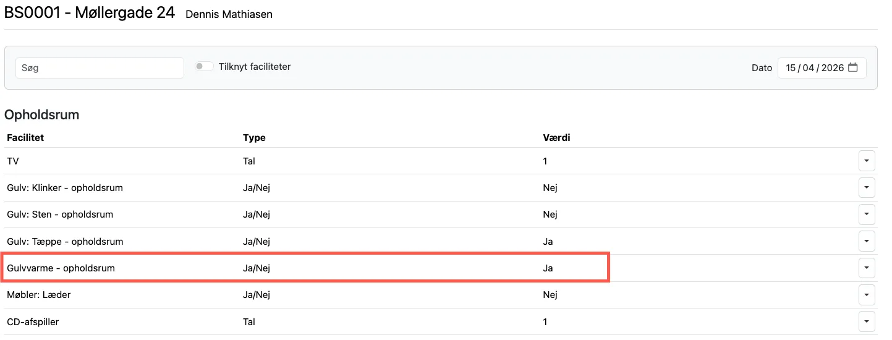
Task: Click the Værdi column header
Action: (556, 138)
